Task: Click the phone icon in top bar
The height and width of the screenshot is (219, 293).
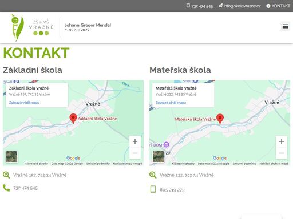Action: tap(188, 6)
